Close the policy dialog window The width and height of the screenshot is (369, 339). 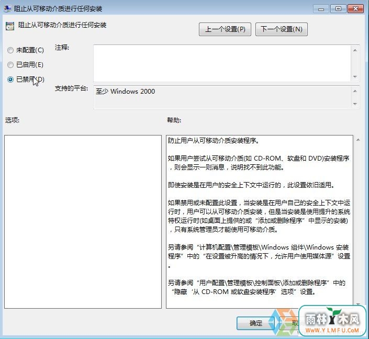coord(355,9)
